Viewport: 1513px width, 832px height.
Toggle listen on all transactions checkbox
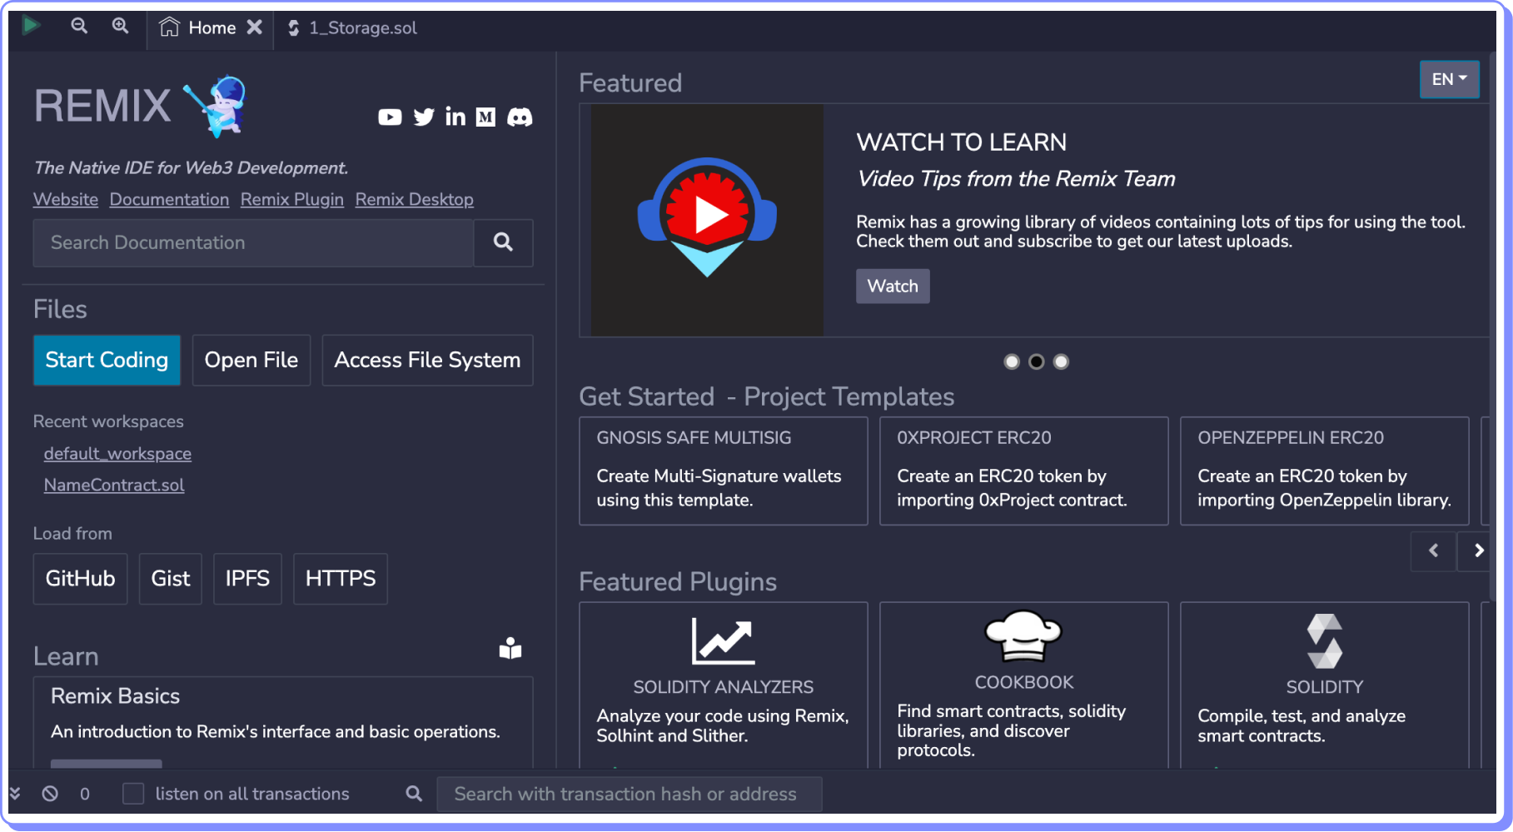[x=133, y=794]
